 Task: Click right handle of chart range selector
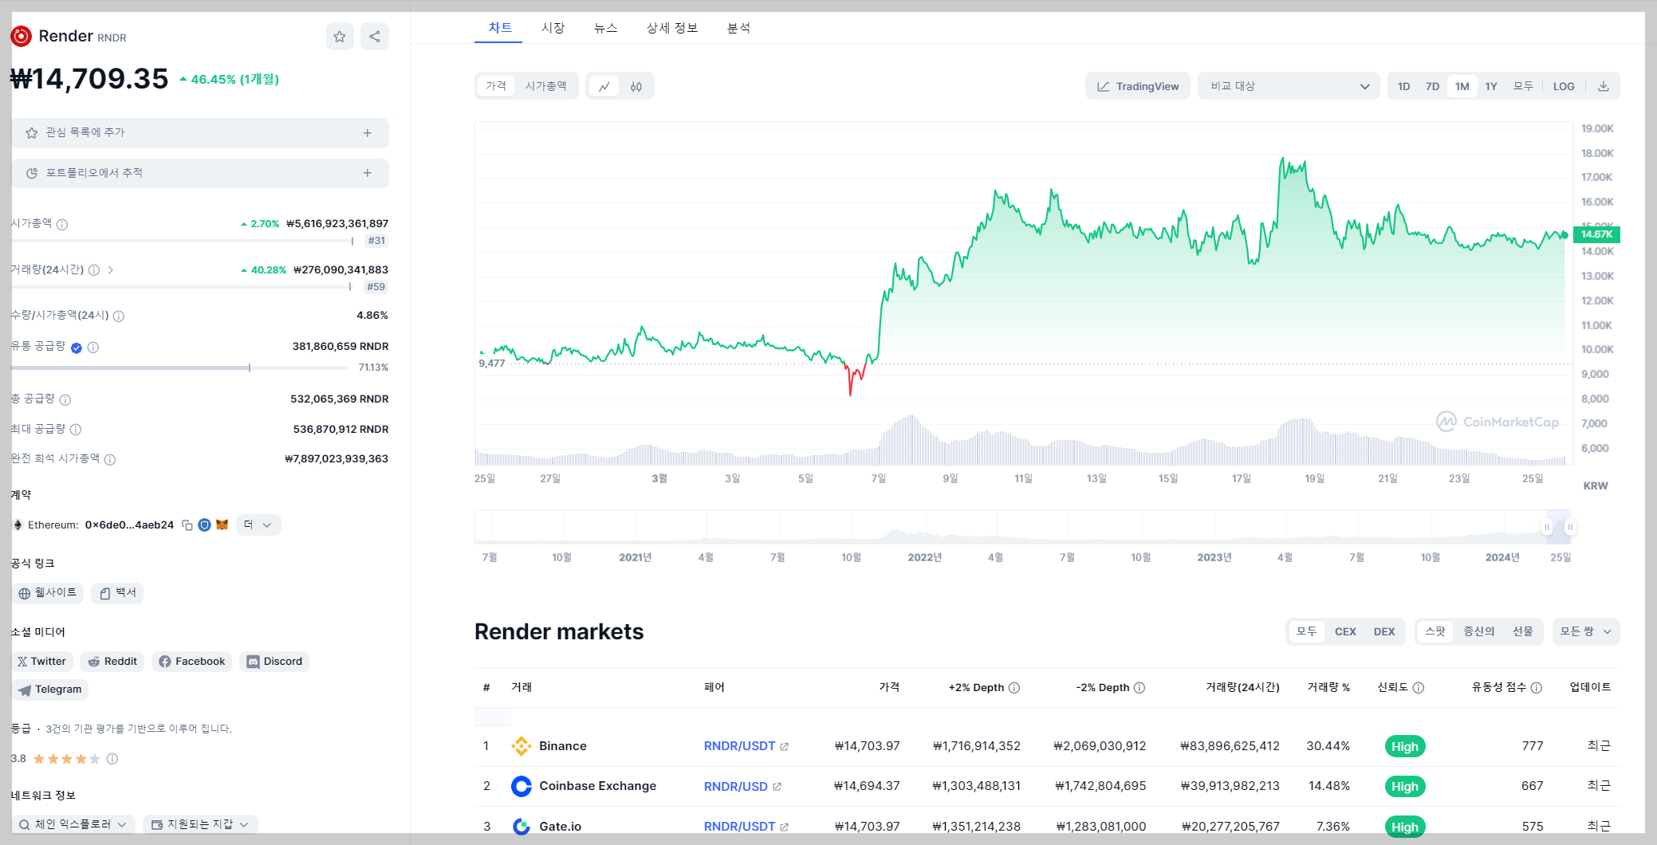(1570, 527)
